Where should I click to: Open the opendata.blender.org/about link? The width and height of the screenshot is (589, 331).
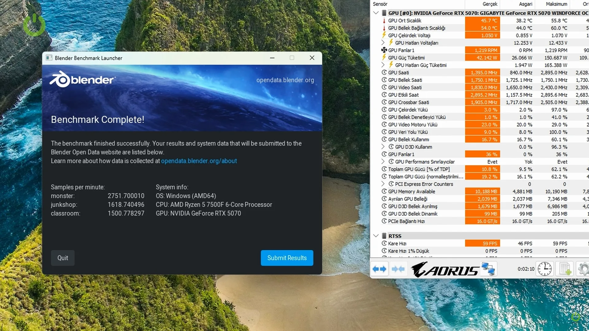tap(199, 161)
